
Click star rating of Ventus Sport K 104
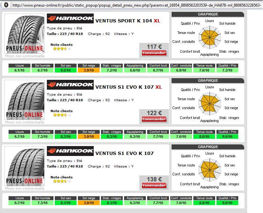click(x=62, y=49)
